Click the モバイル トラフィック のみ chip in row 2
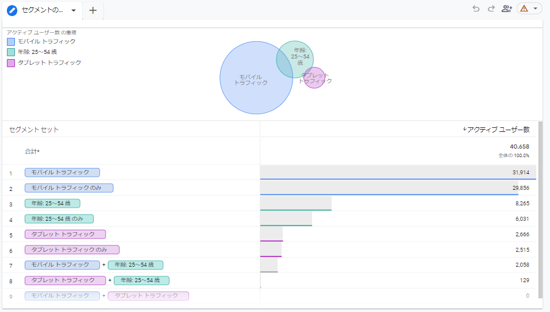This screenshot has height=312, width=550. 69,188
